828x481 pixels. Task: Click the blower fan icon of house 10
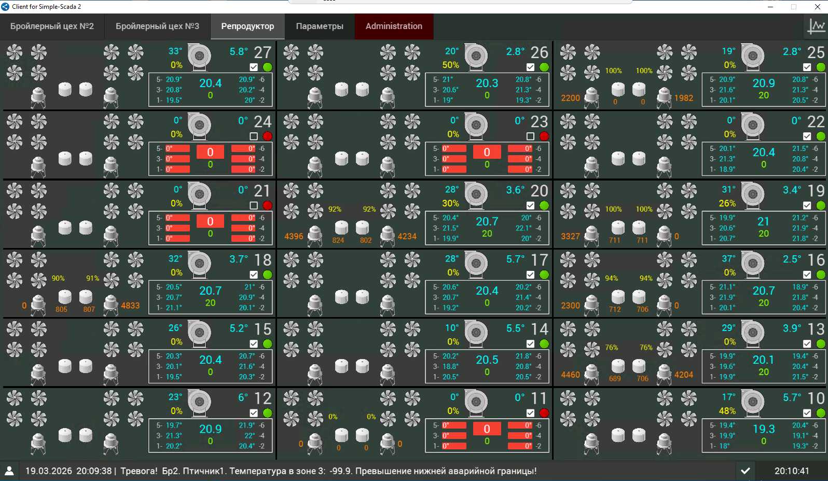(752, 403)
